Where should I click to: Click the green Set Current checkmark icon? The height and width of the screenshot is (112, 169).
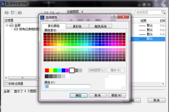58,13
